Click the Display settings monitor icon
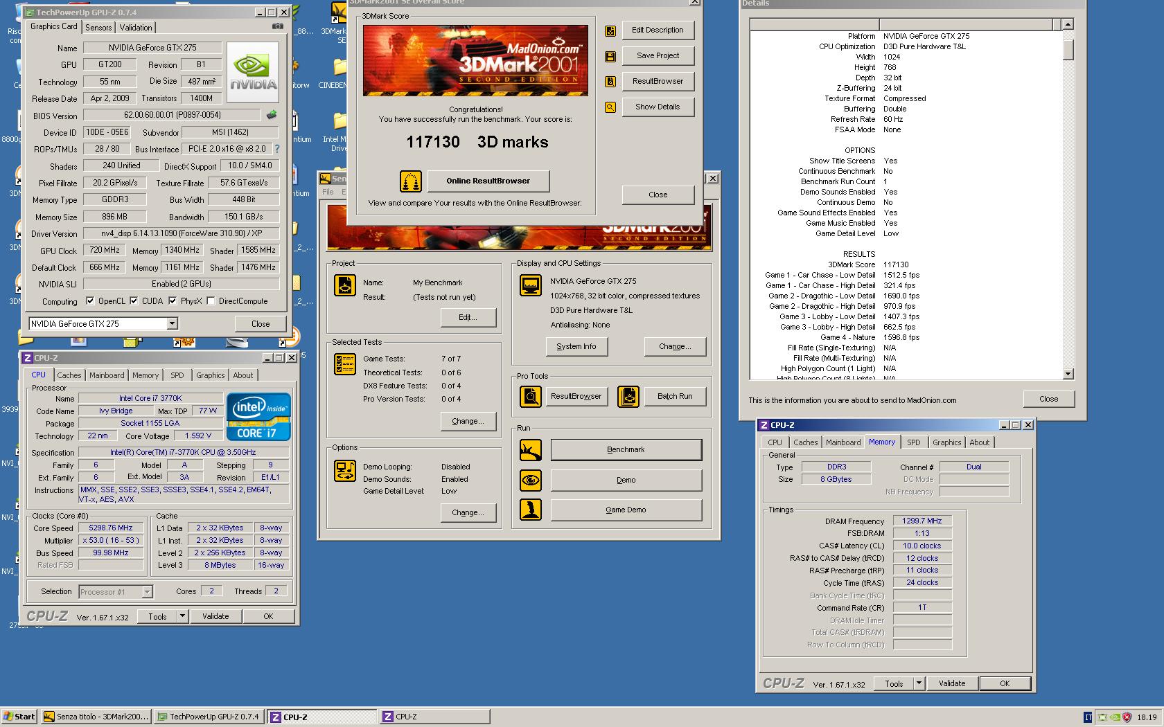The image size is (1164, 727). click(x=531, y=285)
